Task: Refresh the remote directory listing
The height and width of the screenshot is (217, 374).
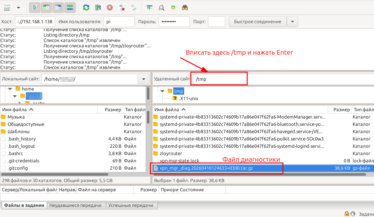Action: pyautogui.click(x=86, y=7)
